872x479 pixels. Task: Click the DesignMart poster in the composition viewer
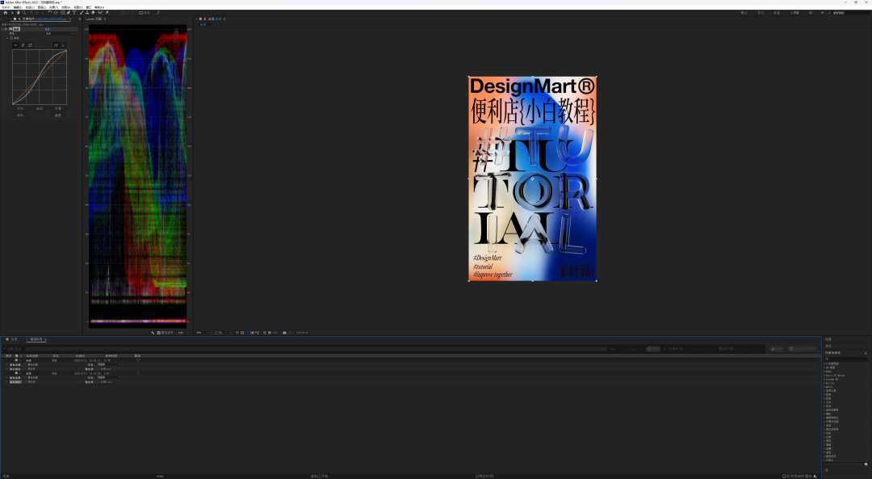[x=532, y=179]
